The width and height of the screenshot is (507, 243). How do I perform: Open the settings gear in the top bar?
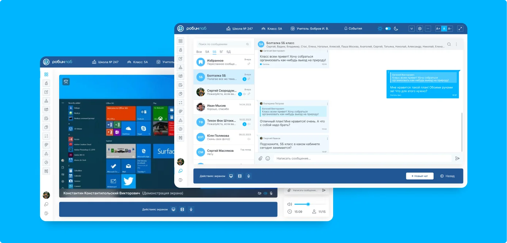point(420,28)
